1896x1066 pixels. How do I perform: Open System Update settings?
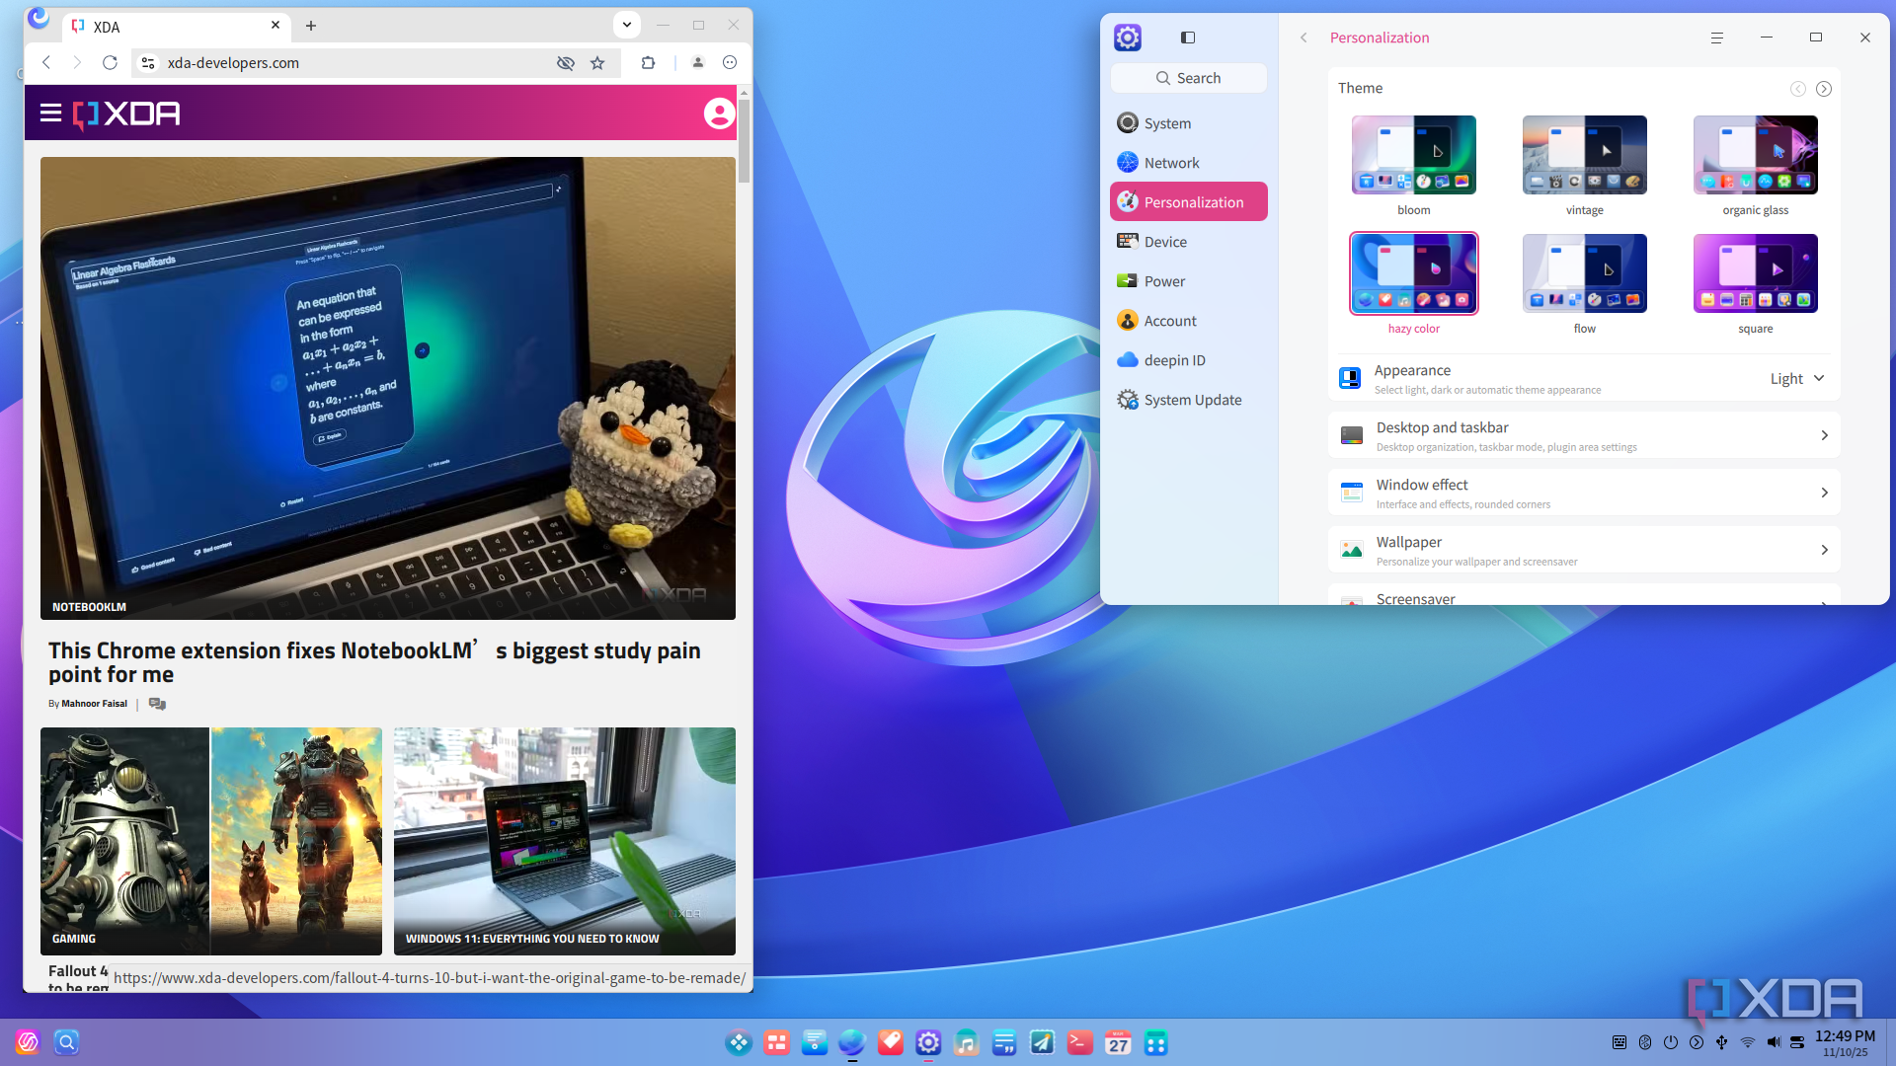(x=1188, y=400)
